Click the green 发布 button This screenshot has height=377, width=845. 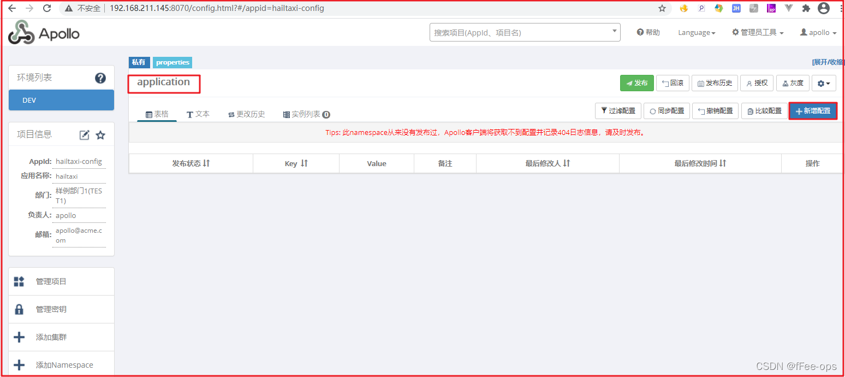point(636,83)
